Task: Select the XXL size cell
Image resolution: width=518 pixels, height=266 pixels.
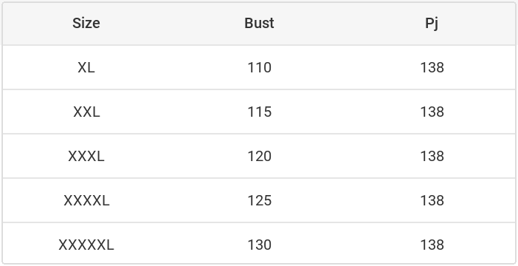Action: pos(86,112)
